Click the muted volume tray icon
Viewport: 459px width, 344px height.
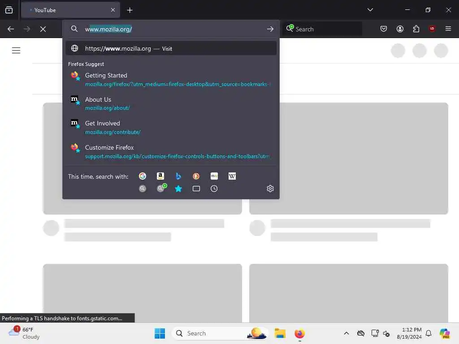(386, 333)
